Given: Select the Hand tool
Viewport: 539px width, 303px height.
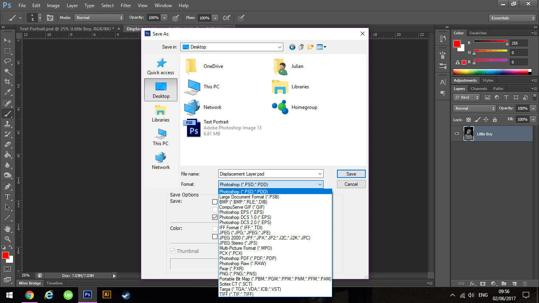Looking at the screenshot, I should 7,229.
